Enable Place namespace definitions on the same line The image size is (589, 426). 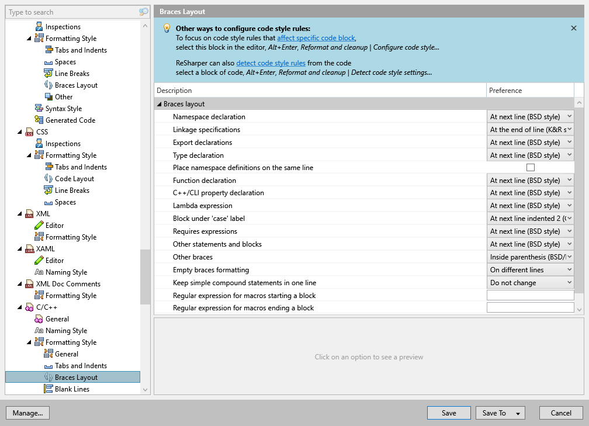[x=530, y=167]
